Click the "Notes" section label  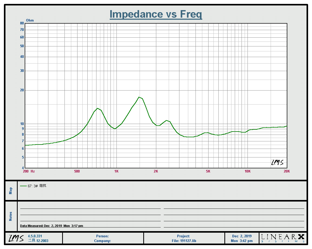pyautogui.click(x=11, y=216)
